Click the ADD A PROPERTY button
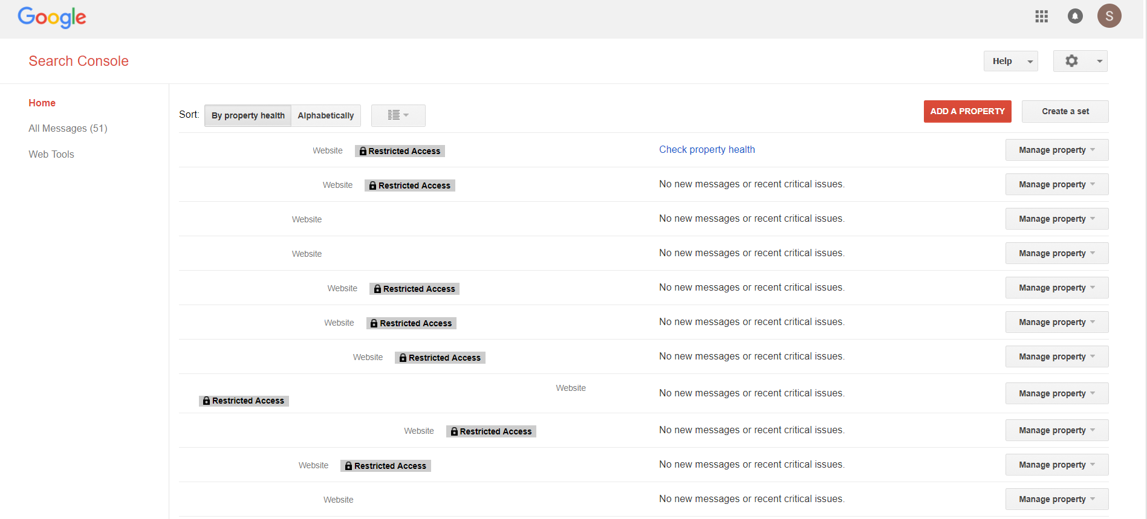The image size is (1147, 519). point(967,111)
